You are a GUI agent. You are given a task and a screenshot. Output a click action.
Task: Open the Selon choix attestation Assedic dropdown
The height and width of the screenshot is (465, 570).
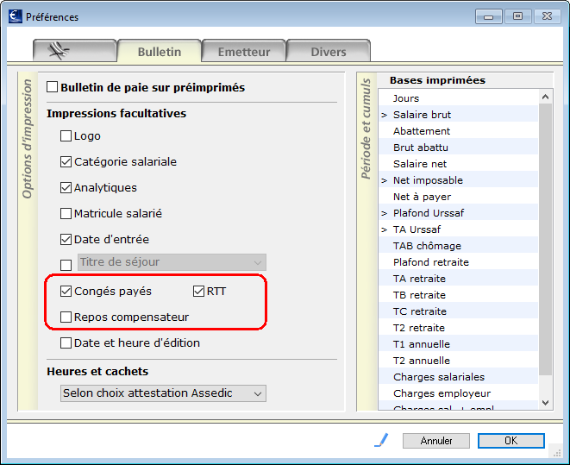coord(163,393)
